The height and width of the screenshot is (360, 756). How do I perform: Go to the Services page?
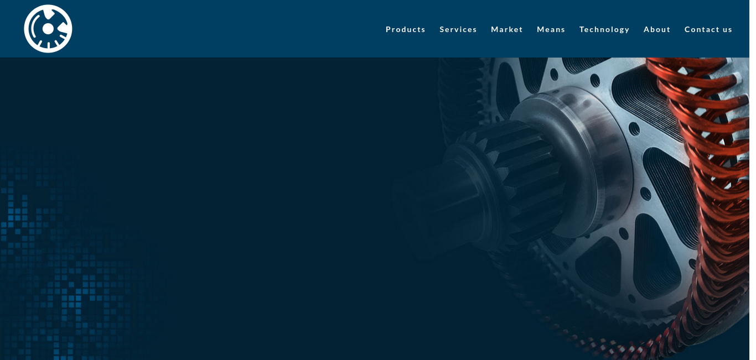[x=458, y=29]
